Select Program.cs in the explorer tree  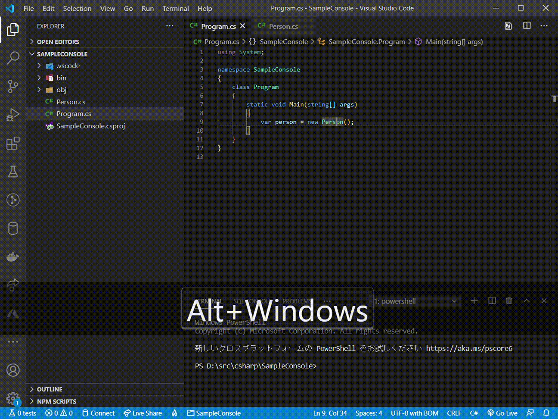point(105,114)
